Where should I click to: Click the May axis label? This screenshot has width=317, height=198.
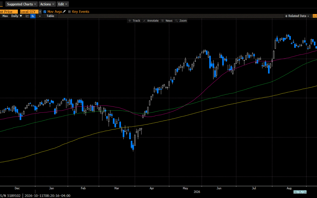[186, 188]
